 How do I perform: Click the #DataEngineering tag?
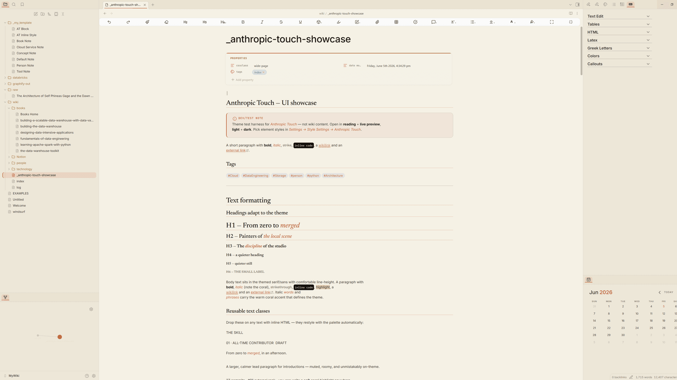[255, 176]
